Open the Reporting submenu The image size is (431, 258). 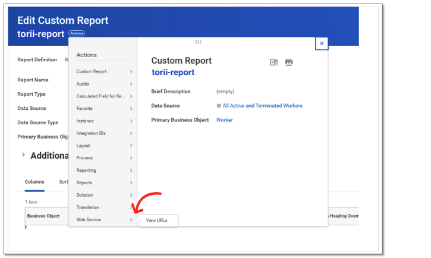pyautogui.click(x=104, y=171)
